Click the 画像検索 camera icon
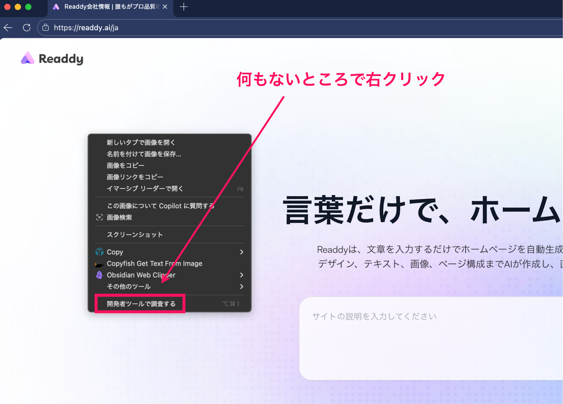The width and height of the screenshot is (563, 404). pyautogui.click(x=99, y=217)
